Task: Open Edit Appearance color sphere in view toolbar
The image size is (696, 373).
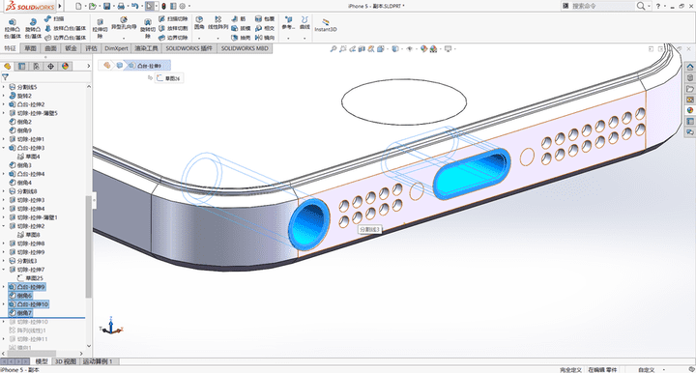Action: tap(423, 48)
